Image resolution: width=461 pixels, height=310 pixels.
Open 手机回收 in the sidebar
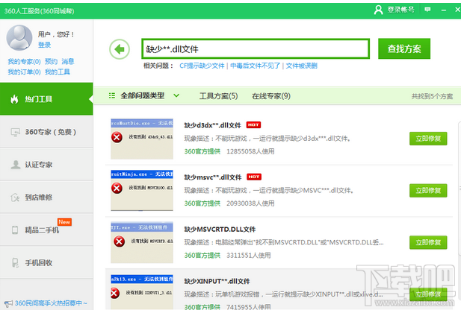tap(46, 262)
